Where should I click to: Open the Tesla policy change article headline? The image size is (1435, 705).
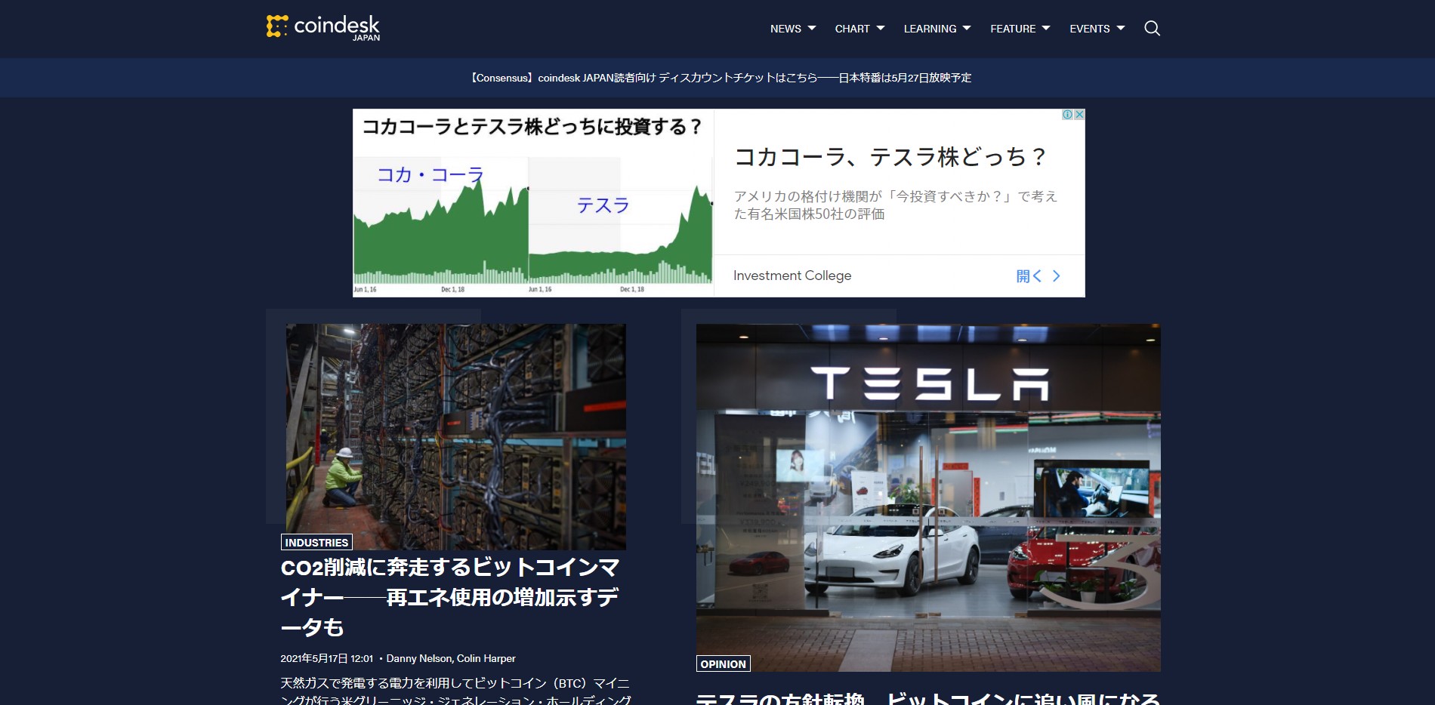pos(927,698)
